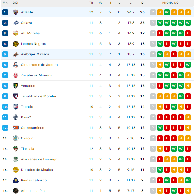Click the PHONG ĐỘ form column header

pyautogui.click(x=170, y=3)
